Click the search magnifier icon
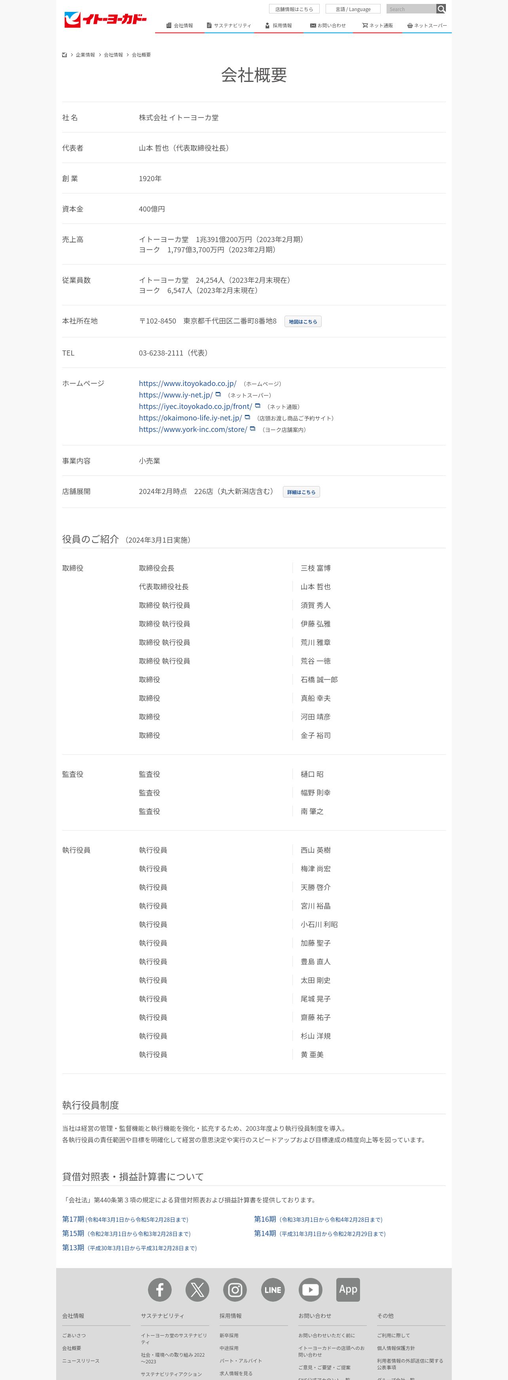 [x=440, y=9]
